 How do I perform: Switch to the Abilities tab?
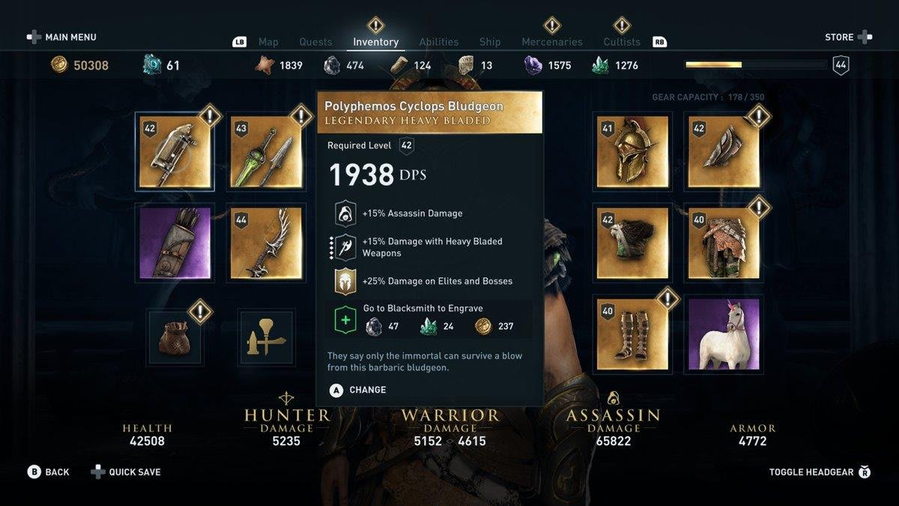tap(438, 42)
